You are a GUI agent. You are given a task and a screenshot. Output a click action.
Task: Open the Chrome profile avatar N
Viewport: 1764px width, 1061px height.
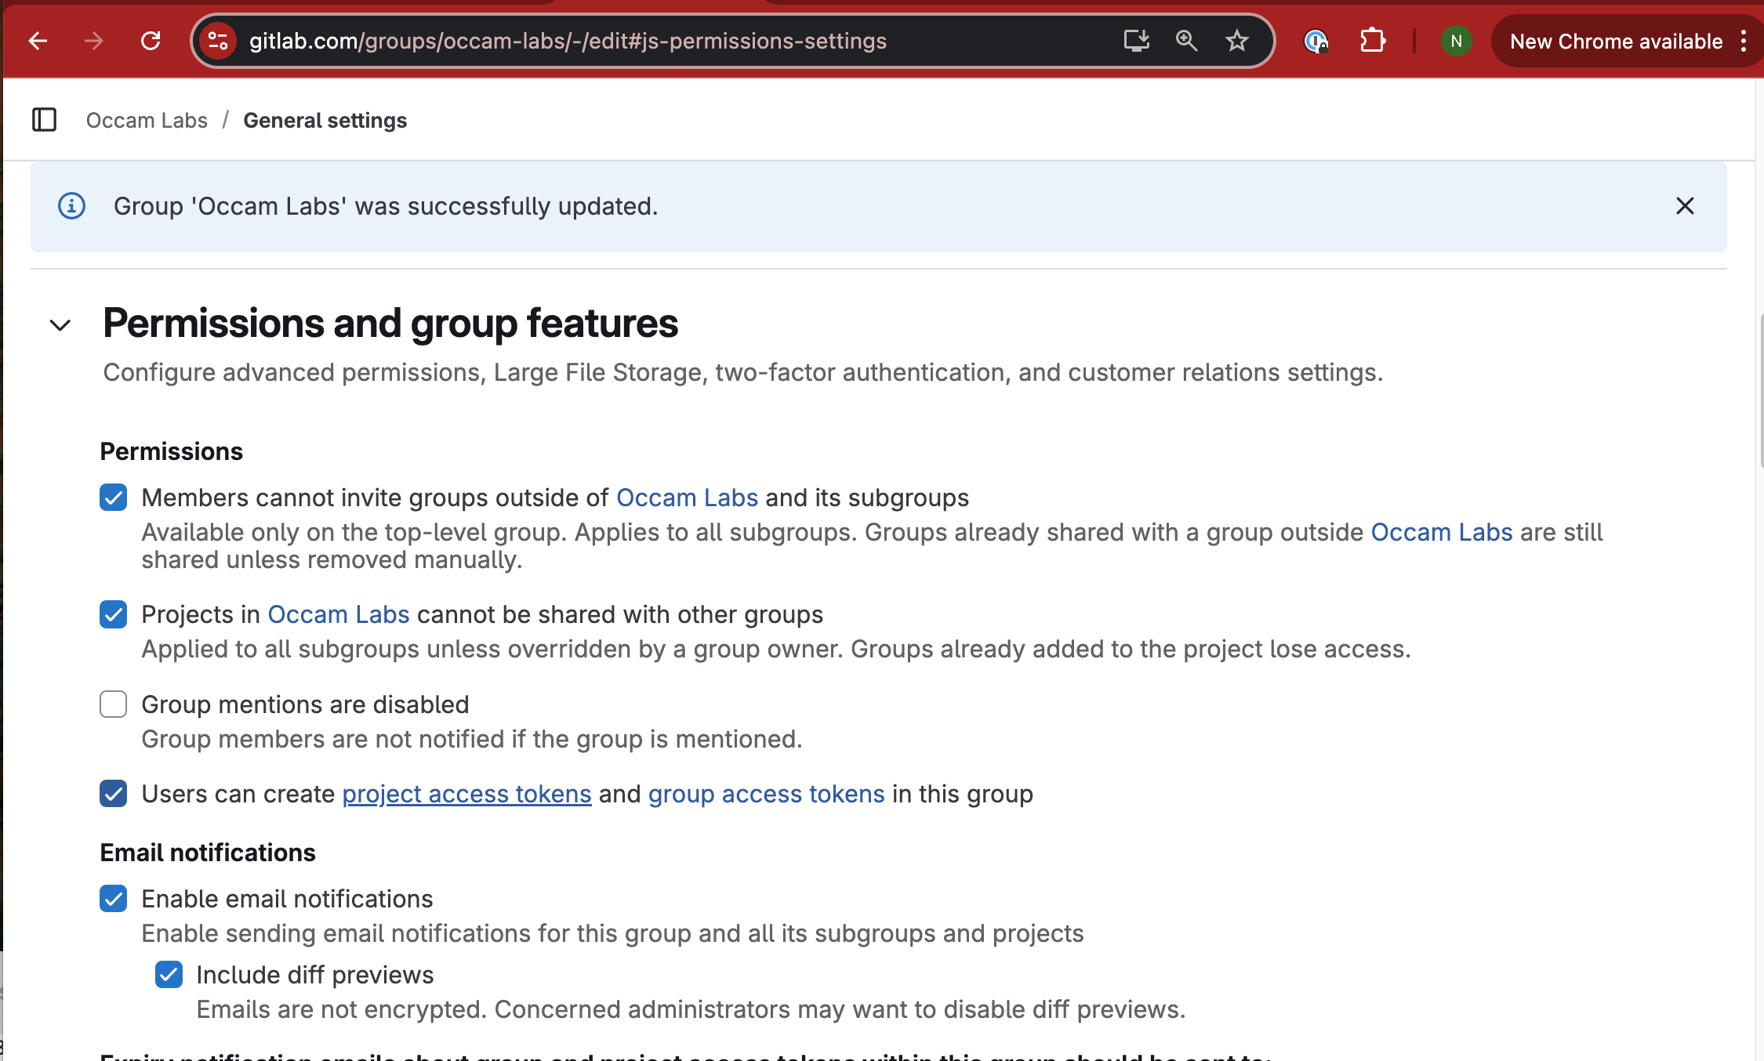[x=1456, y=41]
